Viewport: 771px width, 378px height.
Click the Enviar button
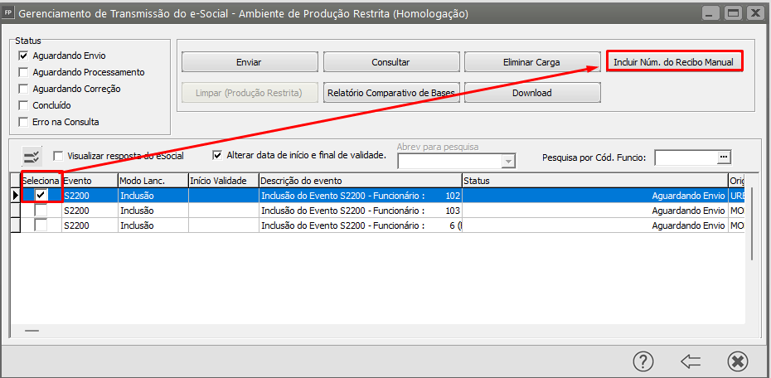tap(249, 62)
